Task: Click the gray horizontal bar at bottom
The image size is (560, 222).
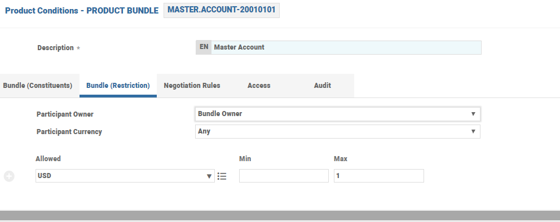Action: 280,216
